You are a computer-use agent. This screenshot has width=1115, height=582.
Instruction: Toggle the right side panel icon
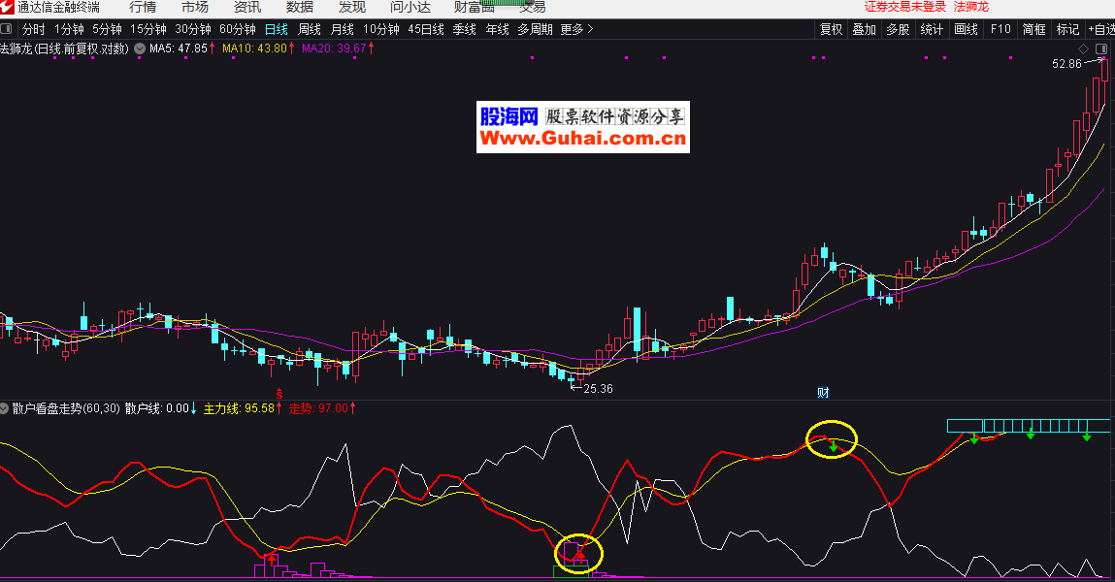point(1100,48)
